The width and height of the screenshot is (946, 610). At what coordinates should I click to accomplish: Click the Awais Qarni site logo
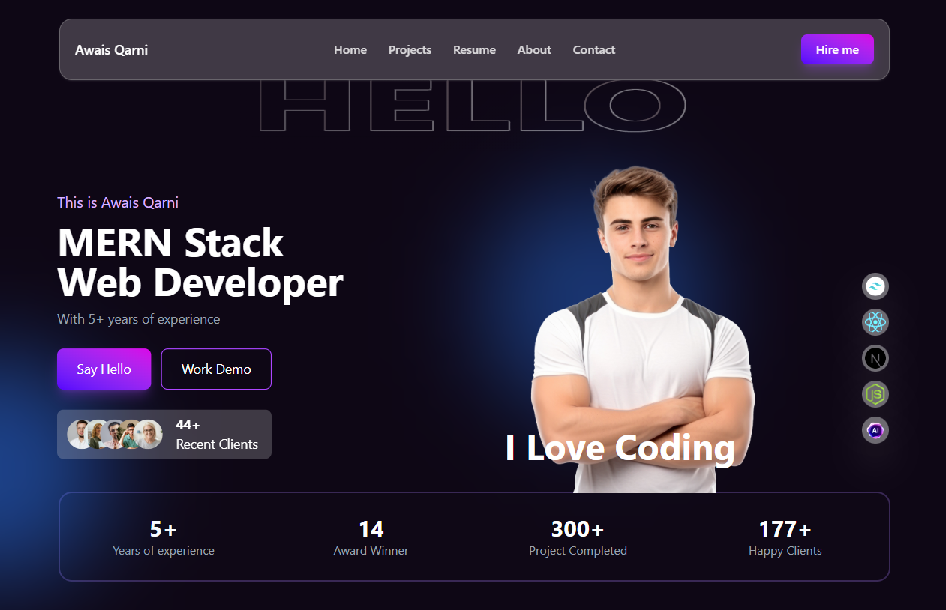coord(111,50)
